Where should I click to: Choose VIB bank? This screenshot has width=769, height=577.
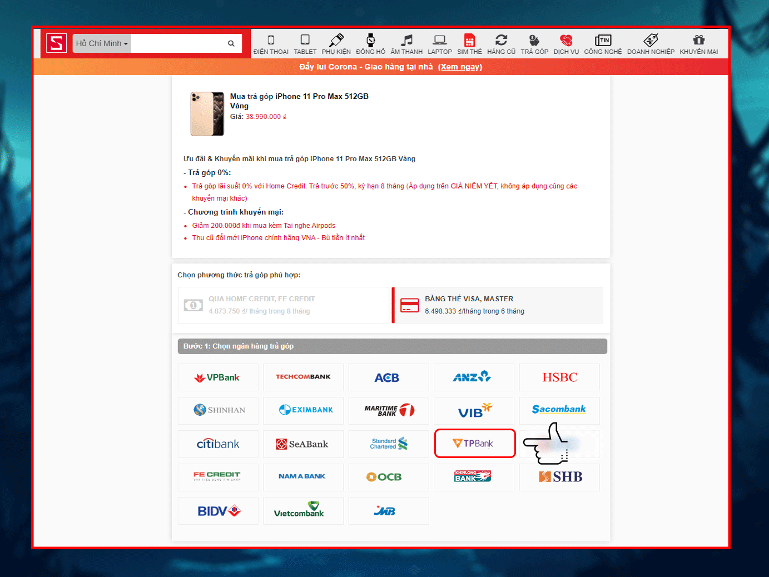474,411
